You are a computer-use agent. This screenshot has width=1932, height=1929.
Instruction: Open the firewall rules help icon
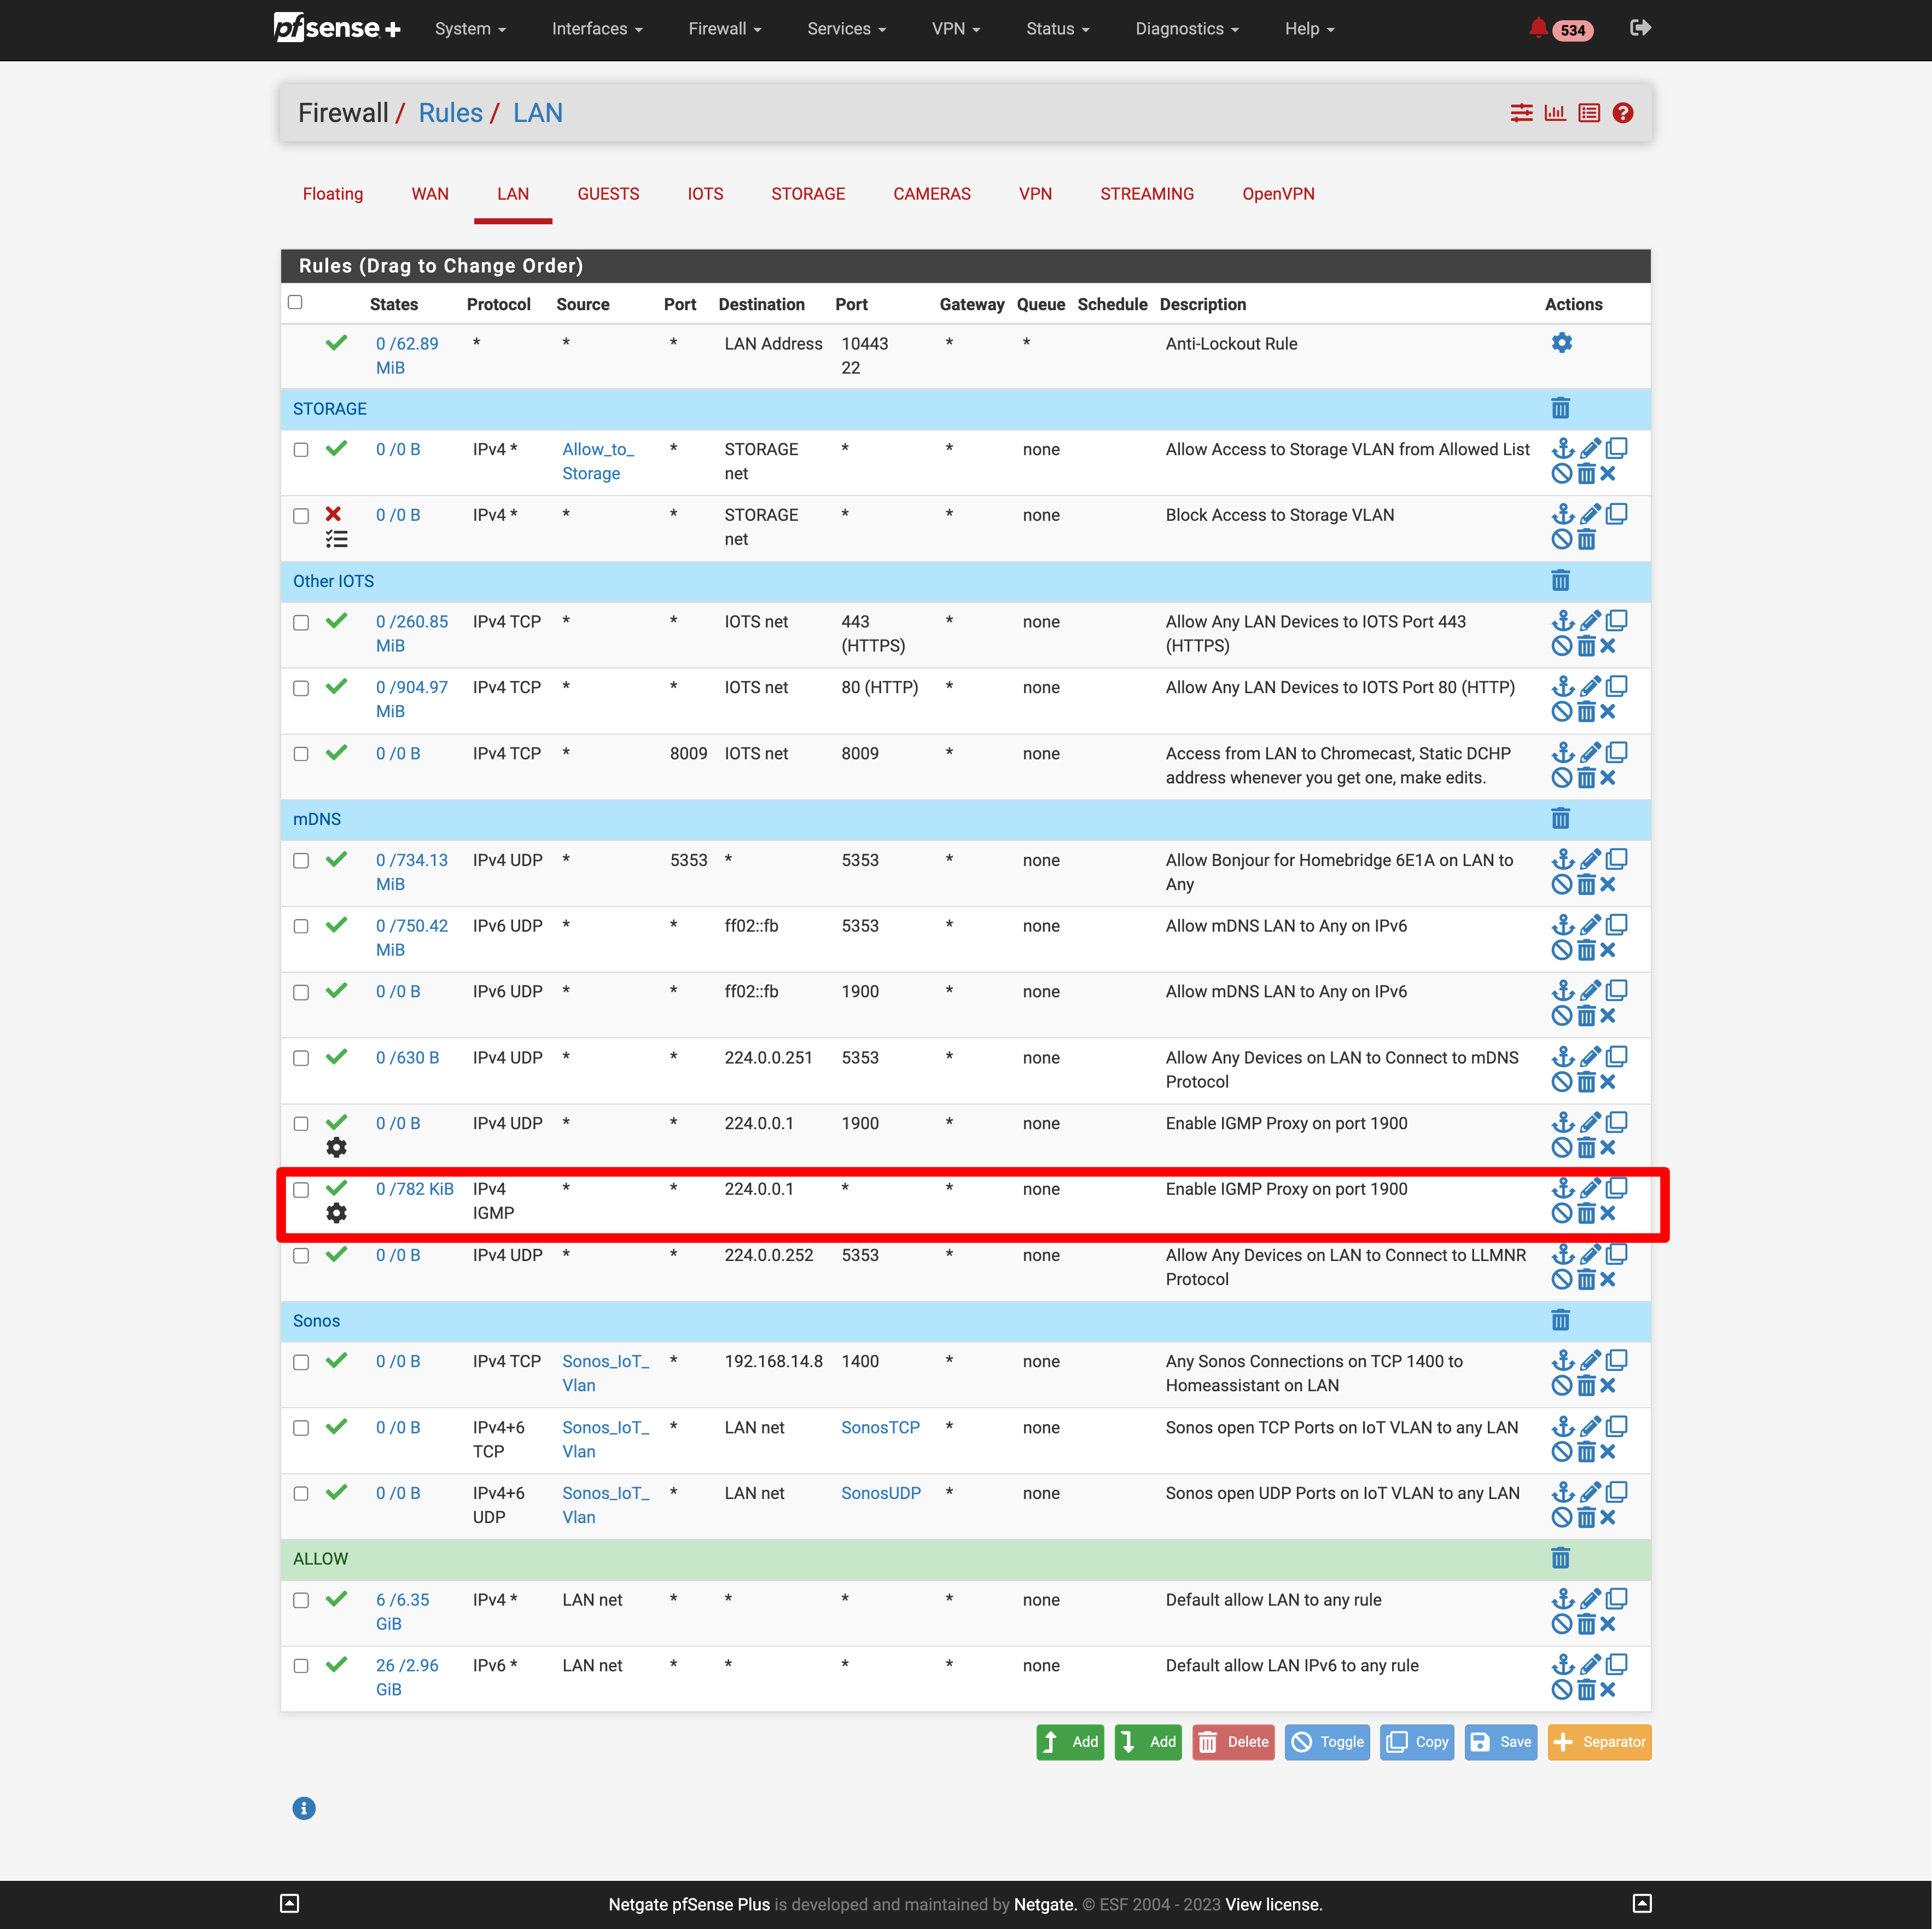[x=1622, y=113]
